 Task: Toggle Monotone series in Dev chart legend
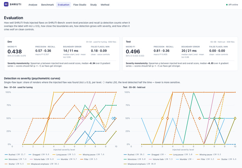[x=16, y=159]
